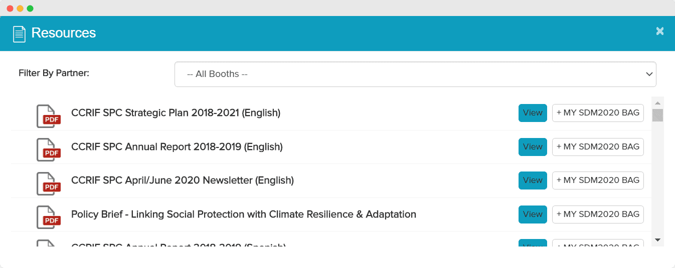
Task: Click the resource list scrollbar thumb
Action: (657, 115)
